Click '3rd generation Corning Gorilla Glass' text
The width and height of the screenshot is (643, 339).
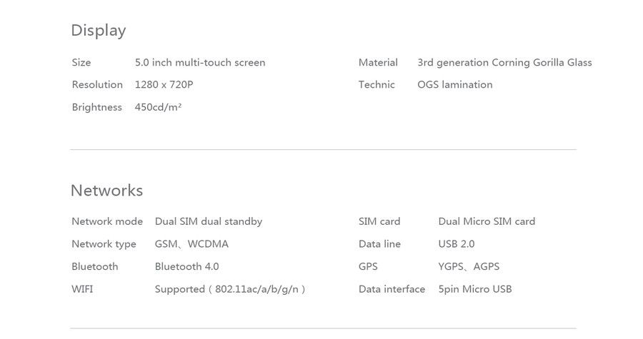[505, 62]
